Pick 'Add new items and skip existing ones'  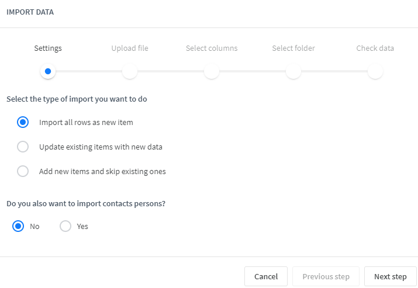[23, 171]
